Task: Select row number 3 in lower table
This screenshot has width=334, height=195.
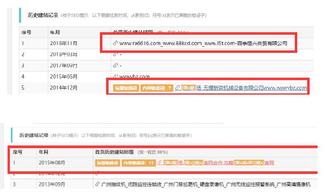Action: coord(14,184)
